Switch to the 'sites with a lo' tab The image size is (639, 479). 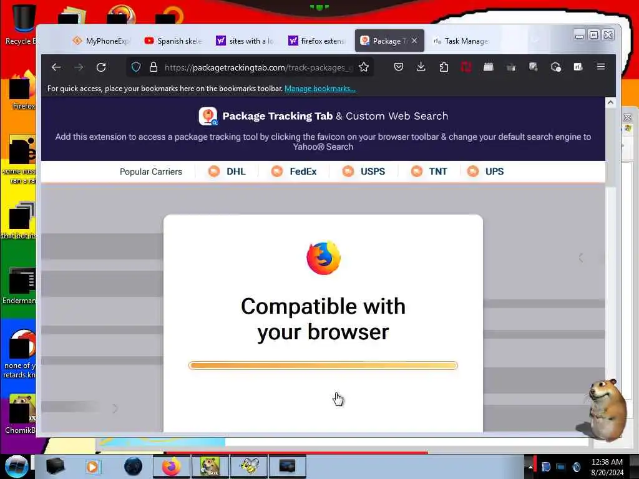245,41
